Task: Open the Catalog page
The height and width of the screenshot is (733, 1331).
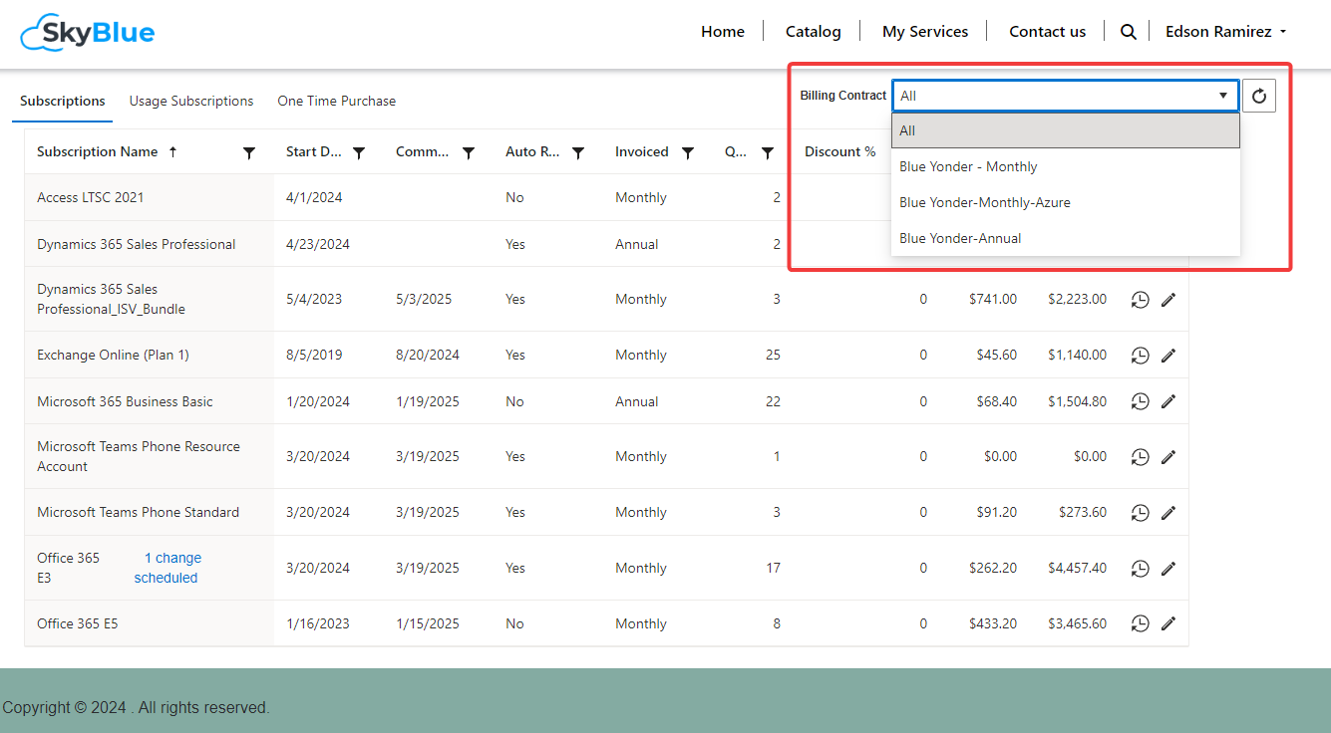Action: tap(813, 32)
